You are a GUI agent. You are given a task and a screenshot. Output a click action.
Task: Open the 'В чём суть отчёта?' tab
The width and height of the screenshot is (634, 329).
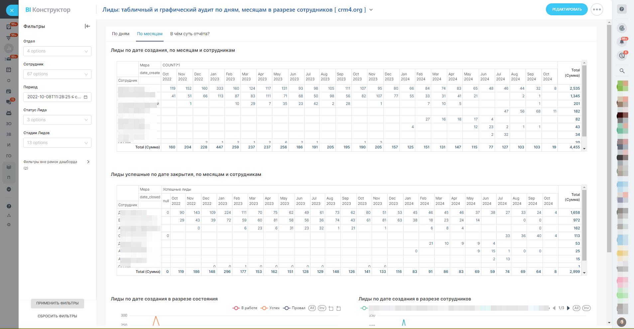tap(190, 34)
